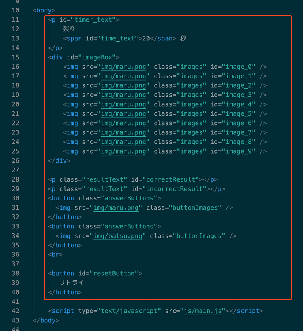Click the 秒 character after the span
The width and height of the screenshot is (303, 331).
[x=183, y=39]
